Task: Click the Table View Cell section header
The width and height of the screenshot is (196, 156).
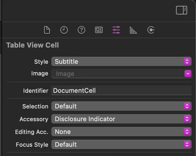Action: tap(32, 45)
